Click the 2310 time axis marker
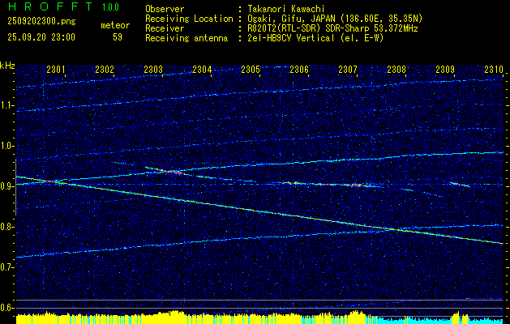Image resolution: width=510 pixels, height=324 pixels. (494, 69)
